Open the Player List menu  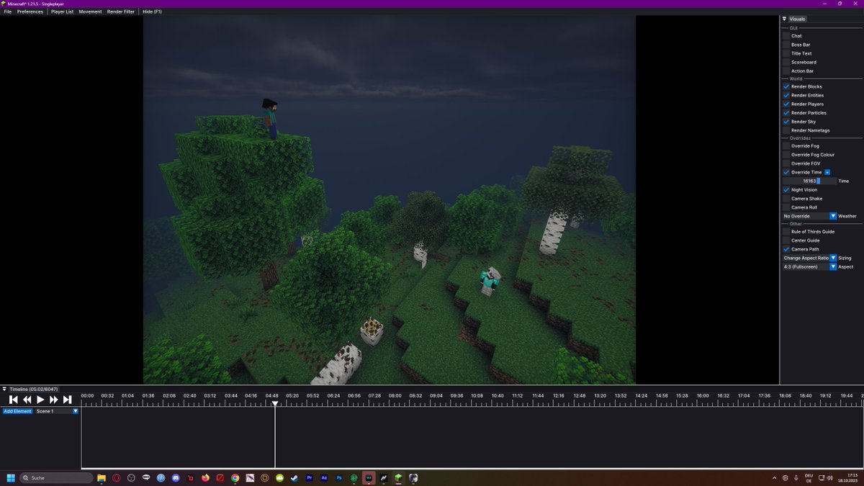click(x=62, y=12)
